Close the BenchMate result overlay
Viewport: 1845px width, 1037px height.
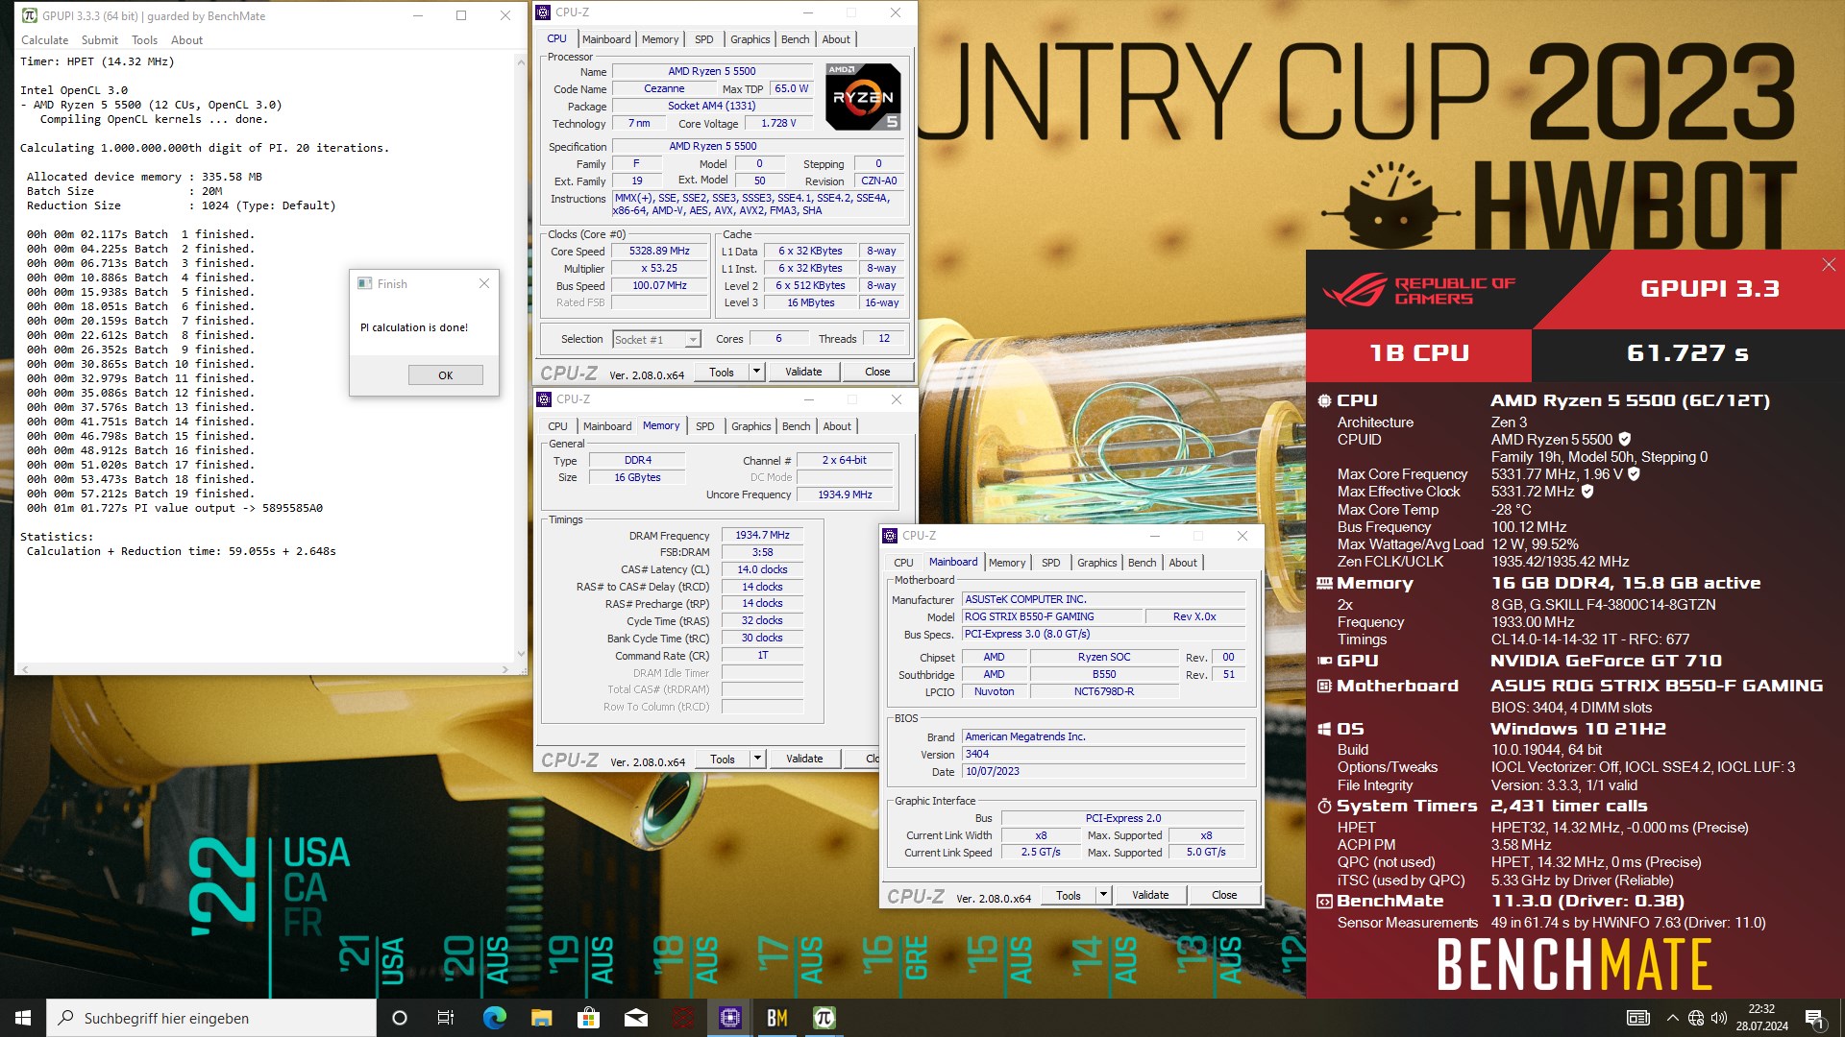[1829, 265]
